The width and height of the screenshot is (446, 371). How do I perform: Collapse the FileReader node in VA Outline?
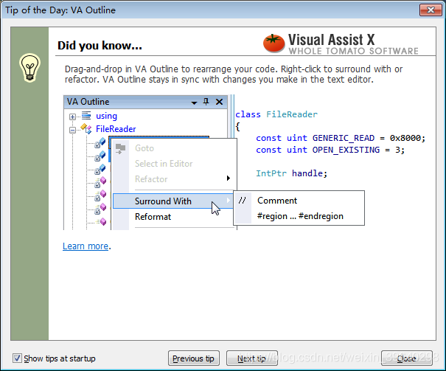point(72,130)
